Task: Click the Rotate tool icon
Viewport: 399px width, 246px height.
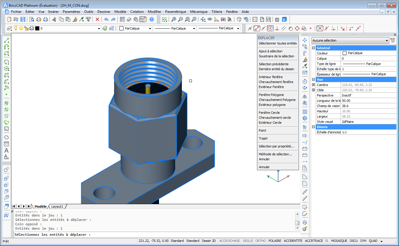Action: pos(305,81)
